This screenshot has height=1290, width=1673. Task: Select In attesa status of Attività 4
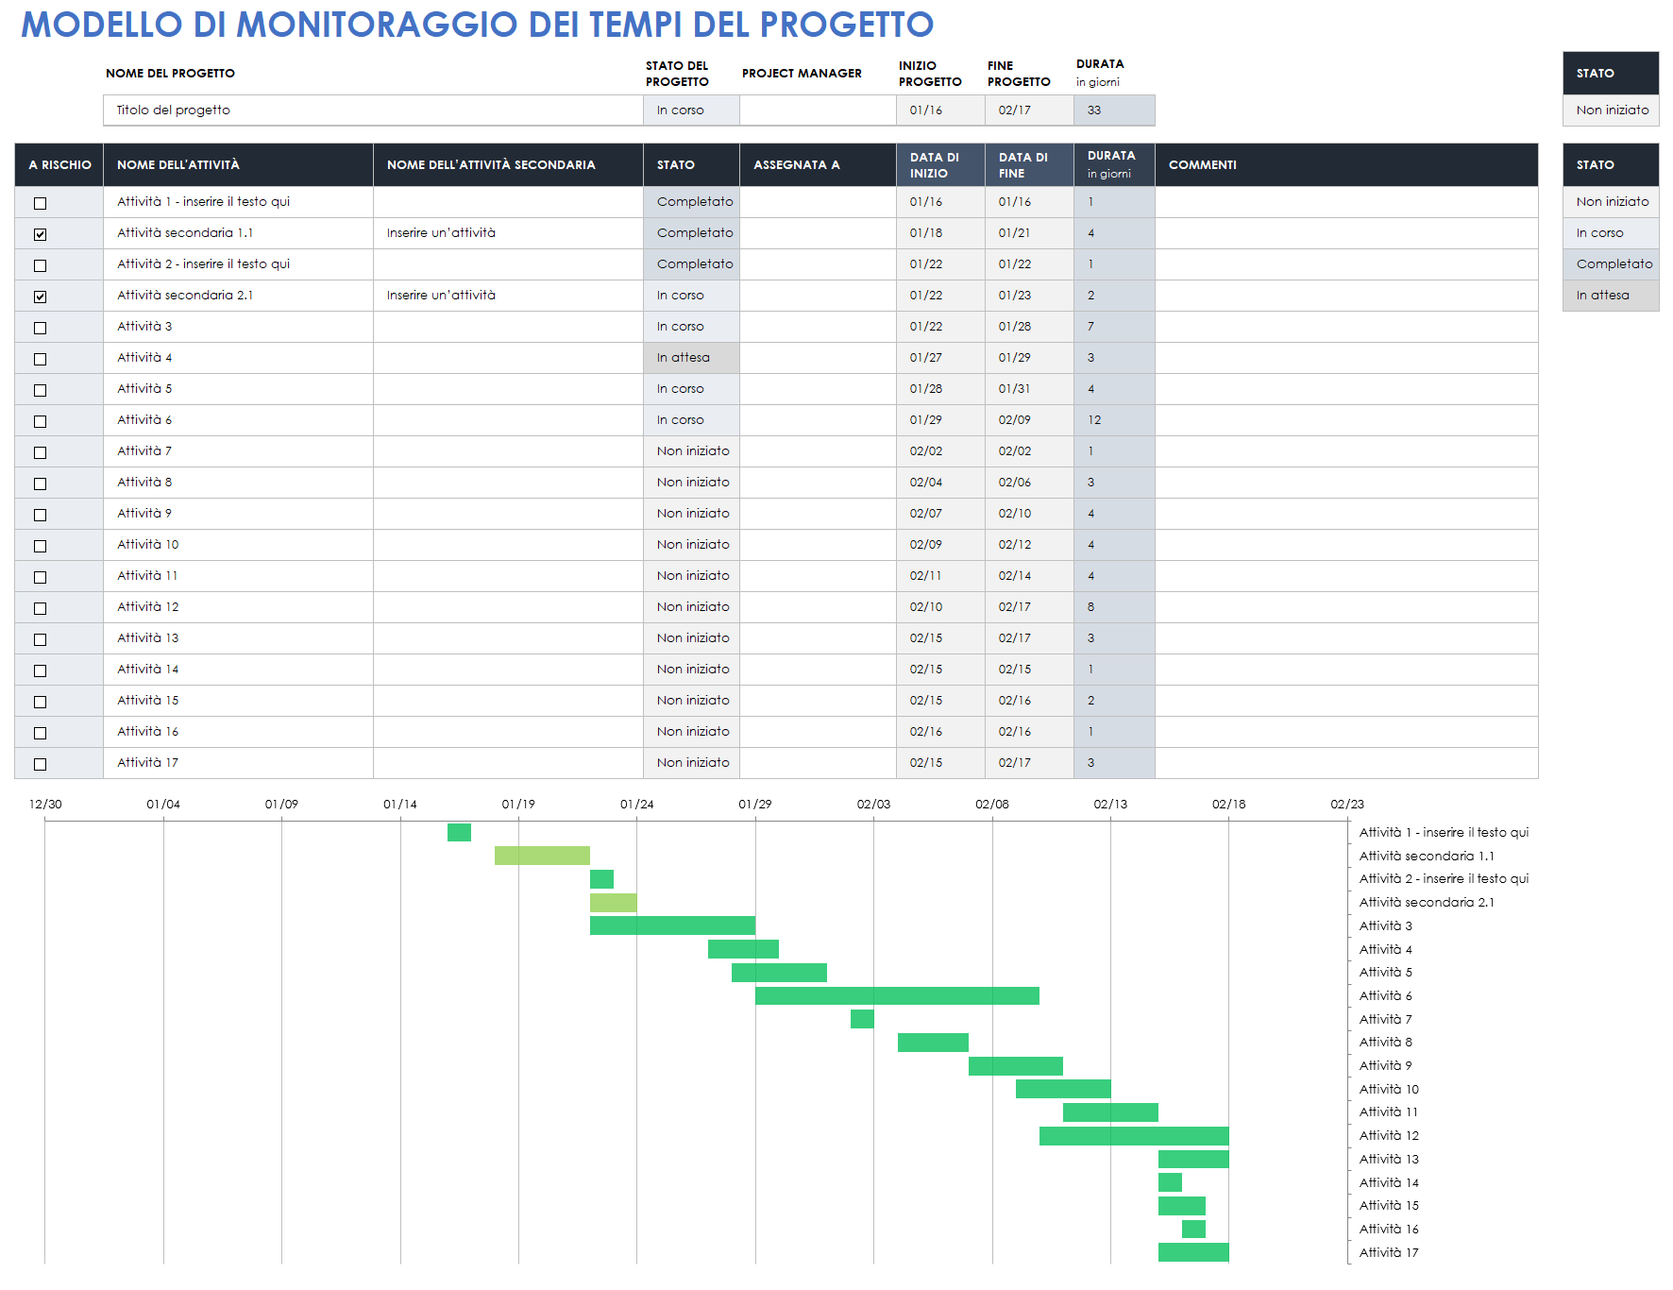(691, 358)
